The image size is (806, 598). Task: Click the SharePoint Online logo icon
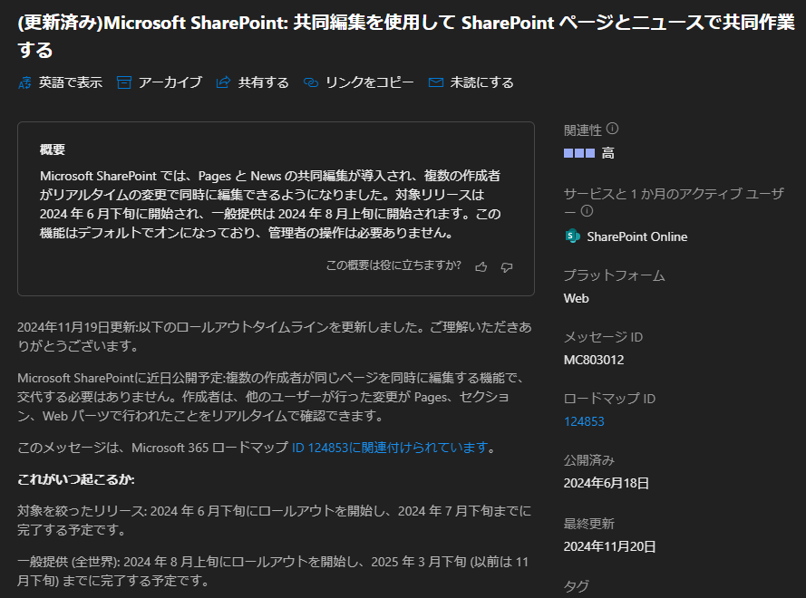(572, 236)
